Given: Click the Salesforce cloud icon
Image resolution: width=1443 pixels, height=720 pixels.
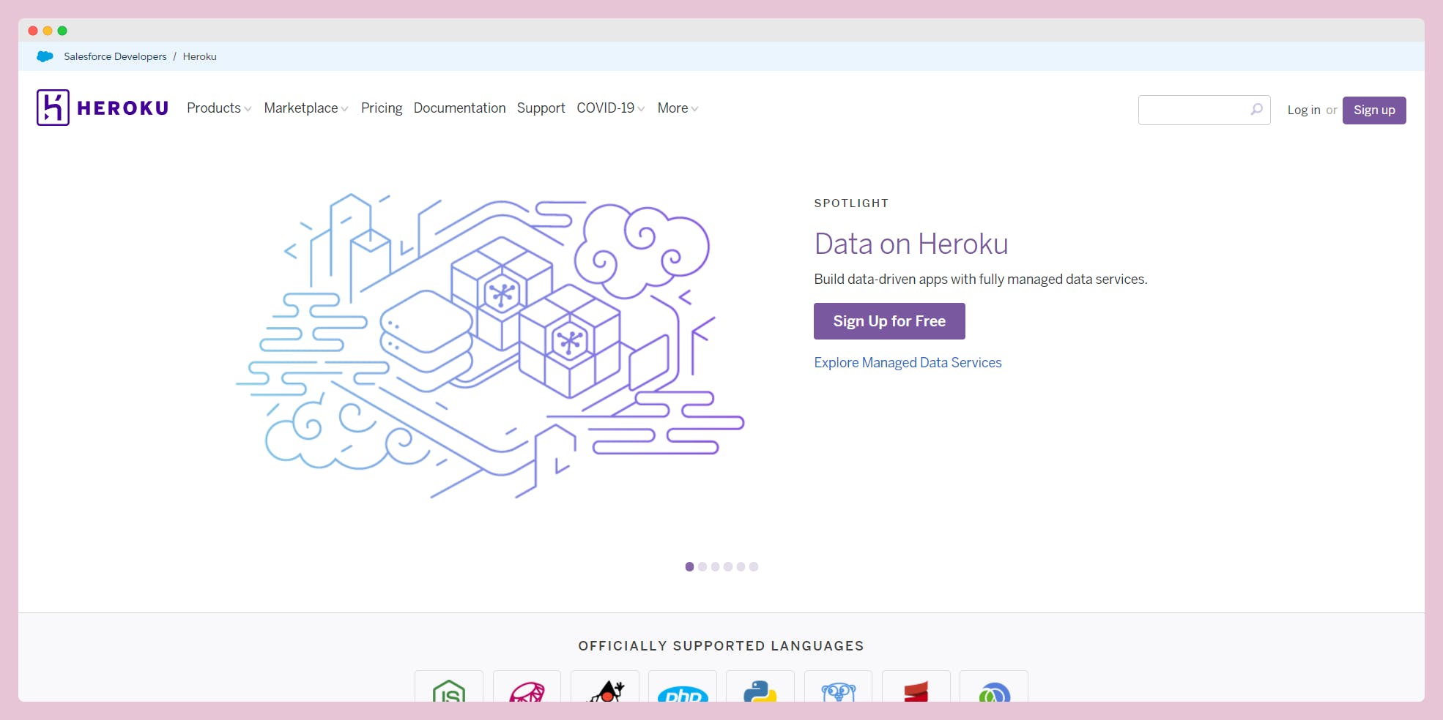Looking at the screenshot, I should (x=45, y=56).
